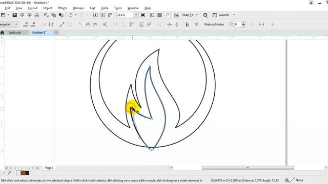Click the eyedropper icon beside document palette
Viewport: 328px width, 184px height.
(9, 173)
